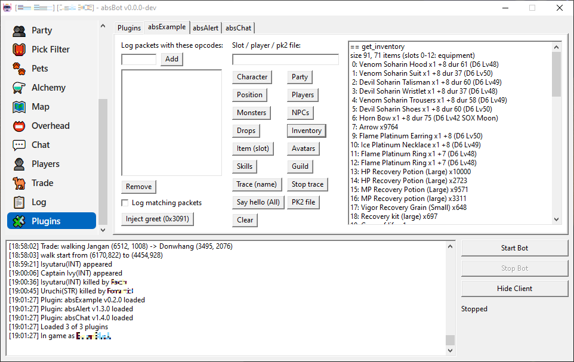This screenshot has height=362, width=574.
Task: Open the Overhead icon in sidebar
Action: coord(19,126)
